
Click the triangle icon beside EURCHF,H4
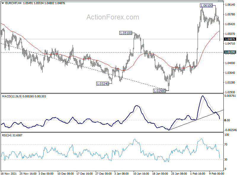(x=3, y=3)
